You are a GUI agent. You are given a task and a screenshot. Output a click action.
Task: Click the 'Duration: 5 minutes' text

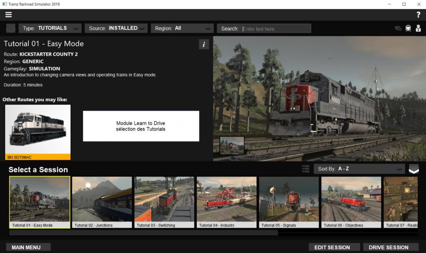(x=23, y=85)
